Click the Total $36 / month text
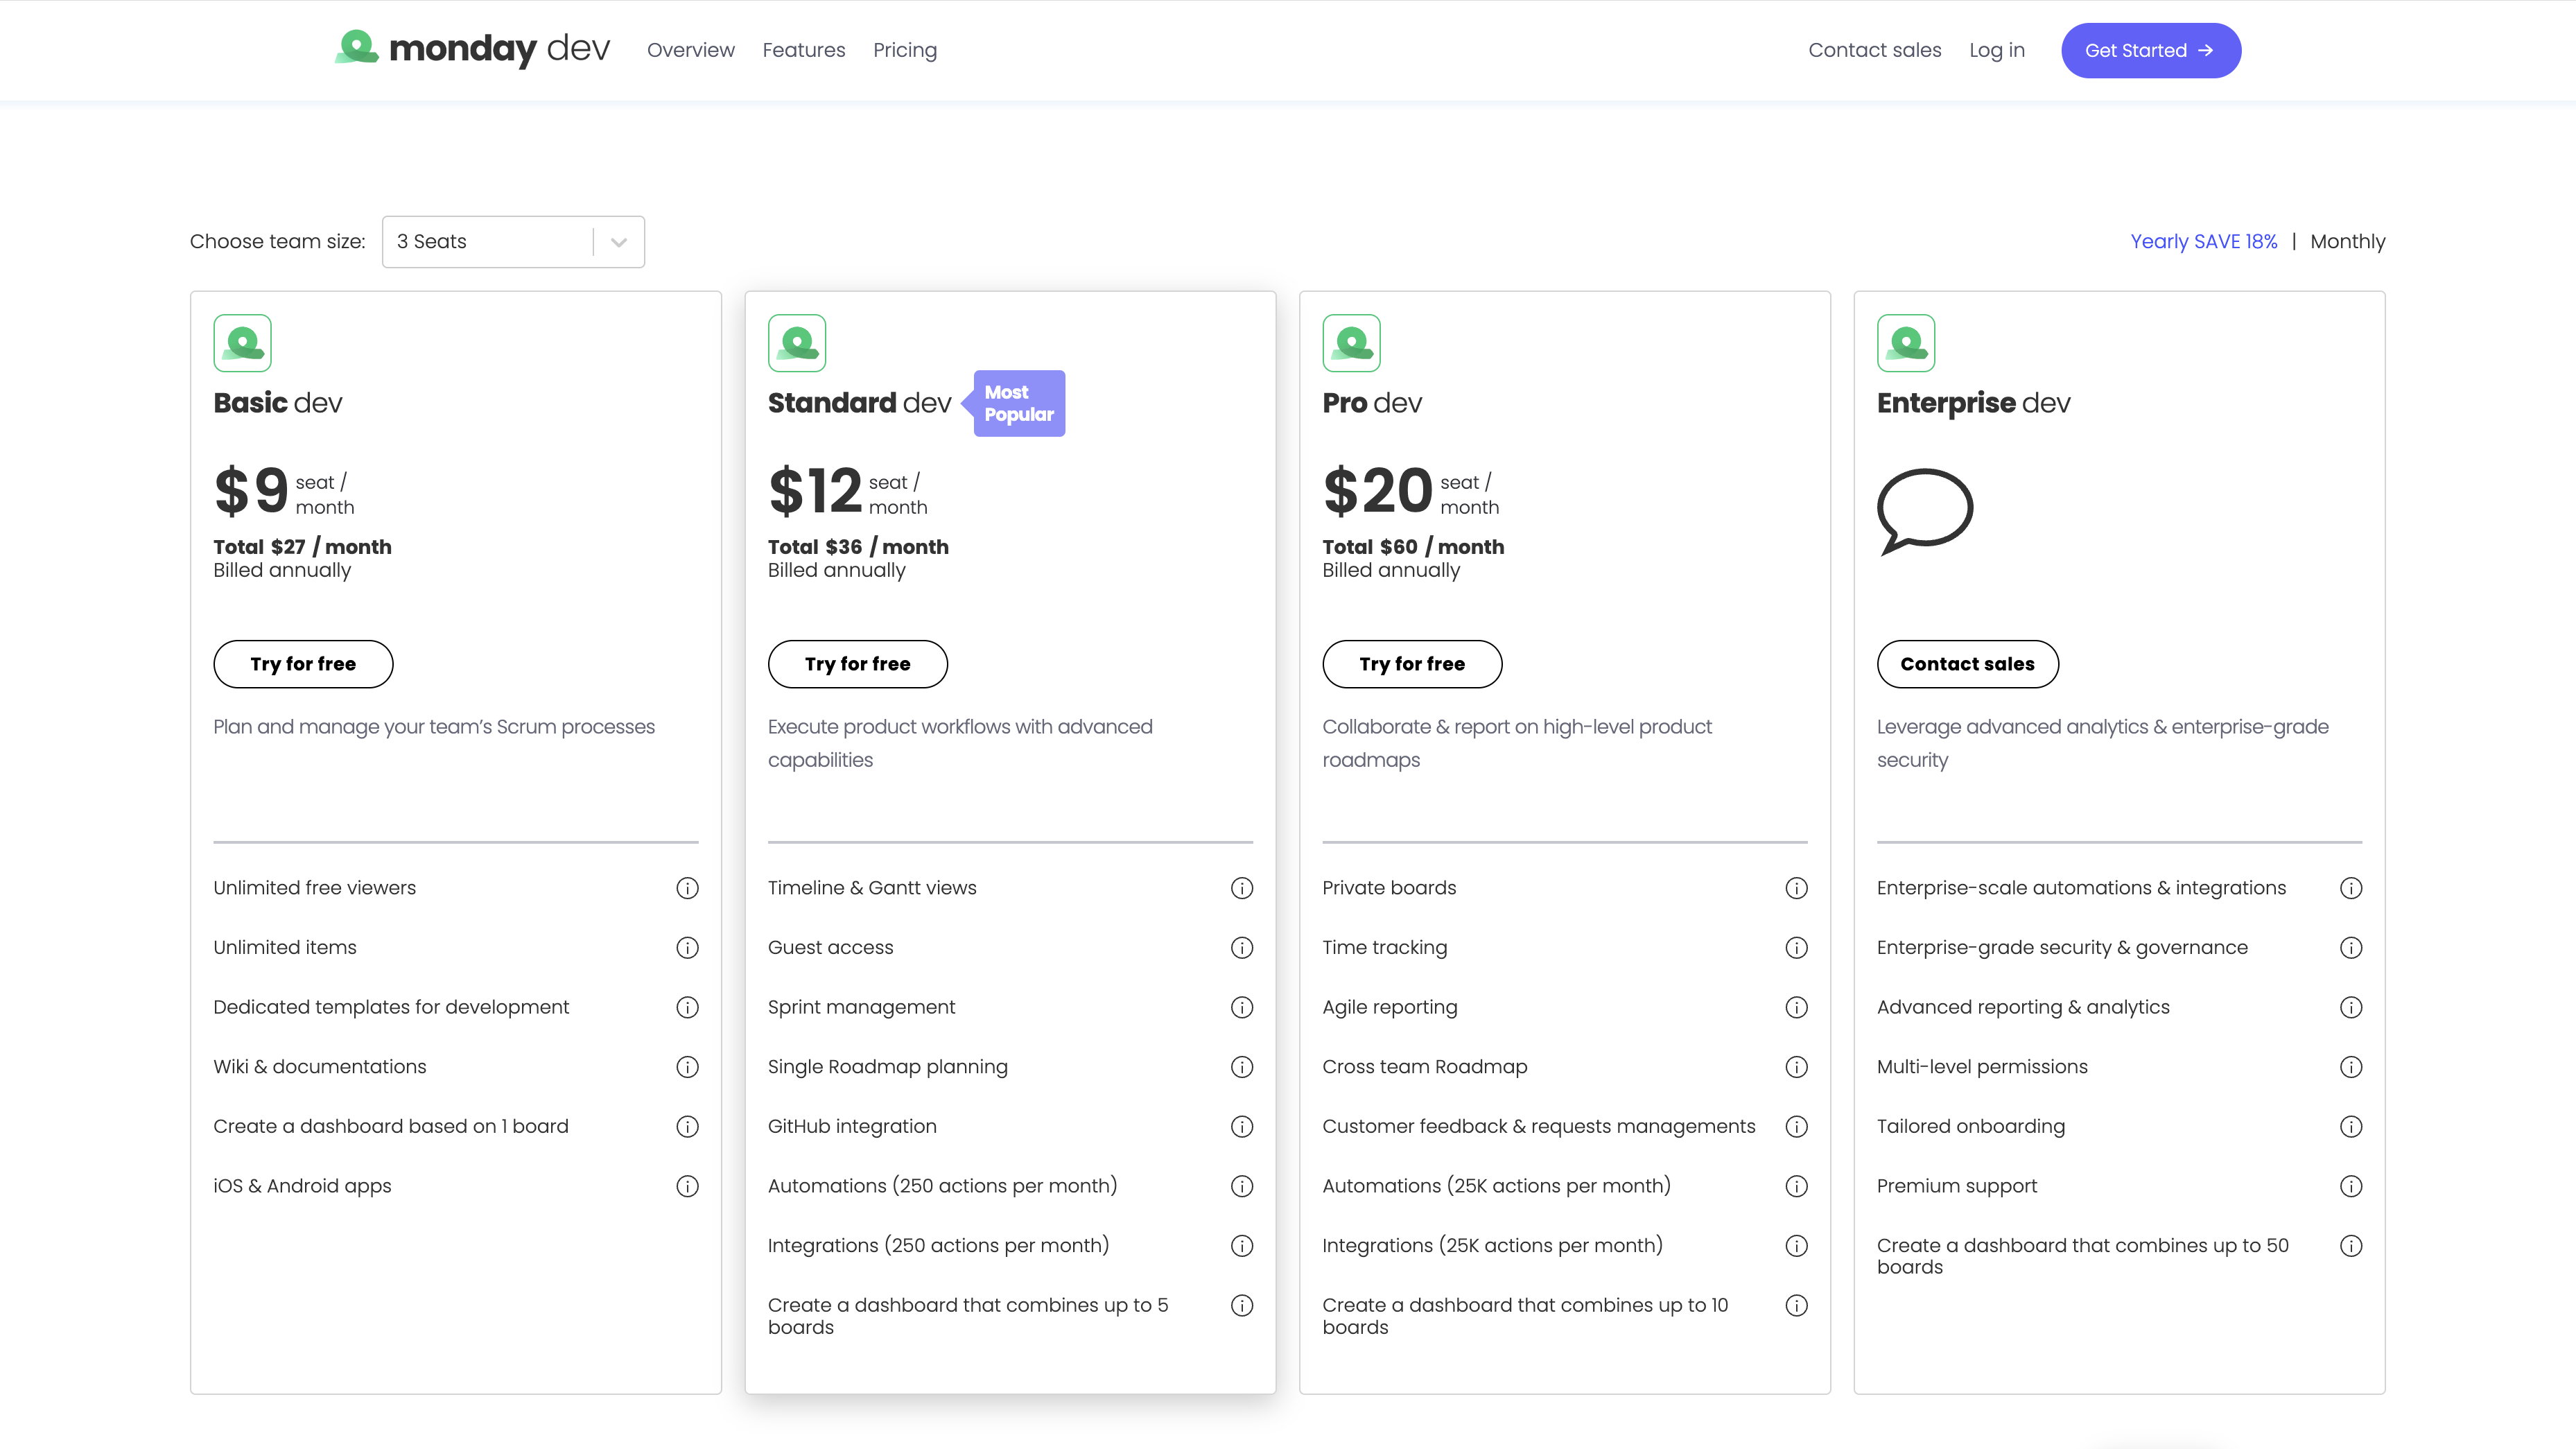The height and width of the screenshot is (1449, 2576). pyautogui.click(x=858, y=546)
